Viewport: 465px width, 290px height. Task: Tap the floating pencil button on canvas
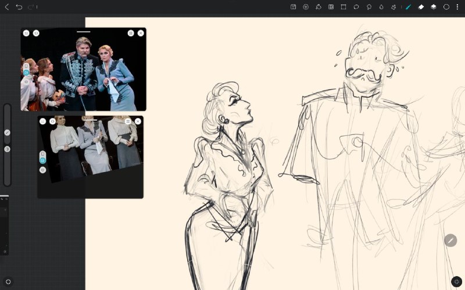point(450,241)
